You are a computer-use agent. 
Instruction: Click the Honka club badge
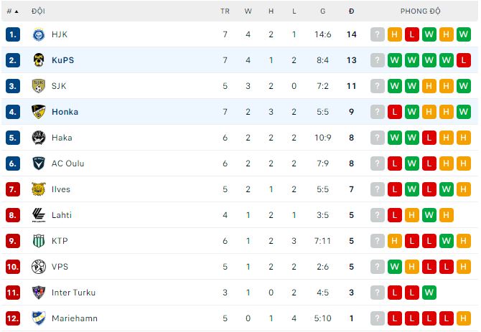[x=39, y=112]
